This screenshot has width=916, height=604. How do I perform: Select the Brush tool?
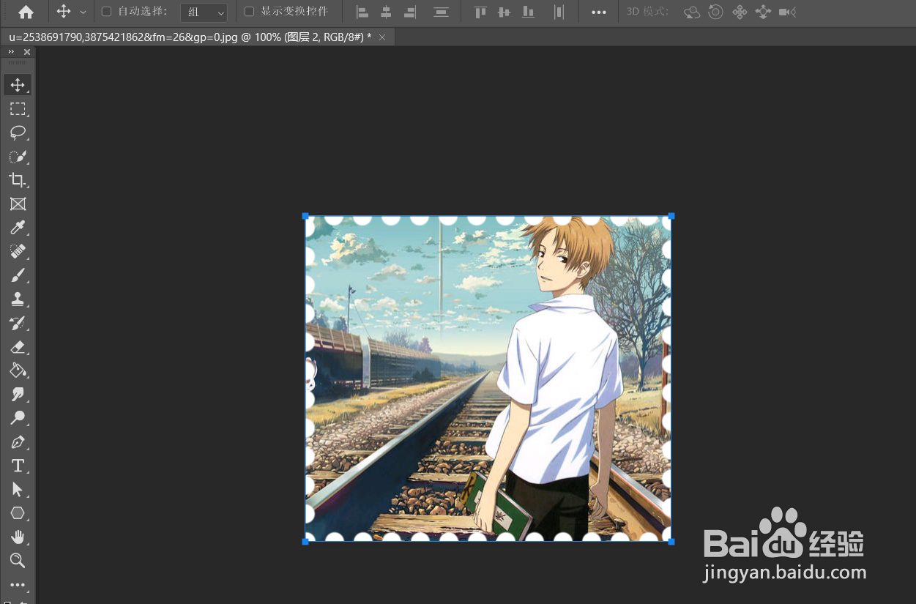coord(18,275)
